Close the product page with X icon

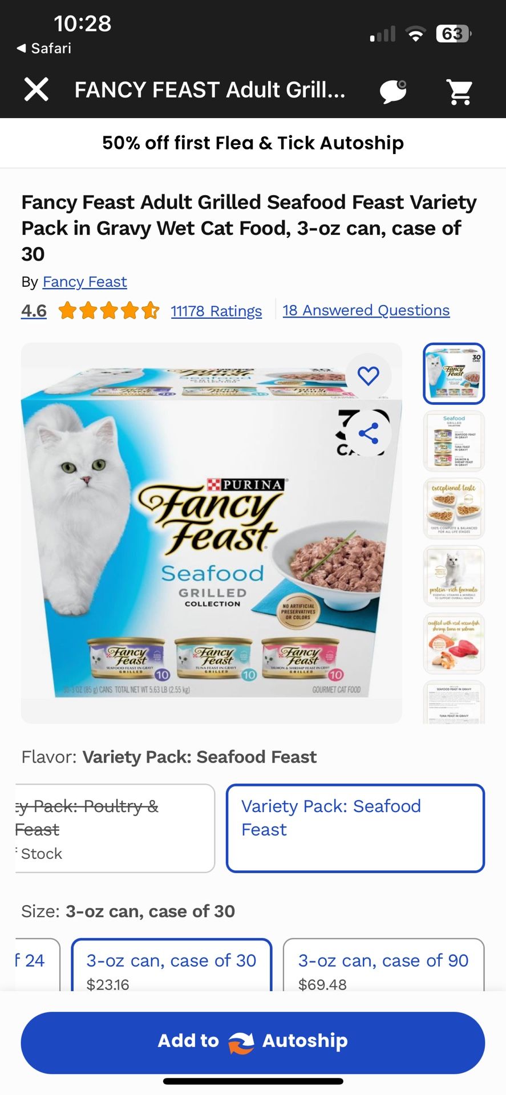point(36,90)
